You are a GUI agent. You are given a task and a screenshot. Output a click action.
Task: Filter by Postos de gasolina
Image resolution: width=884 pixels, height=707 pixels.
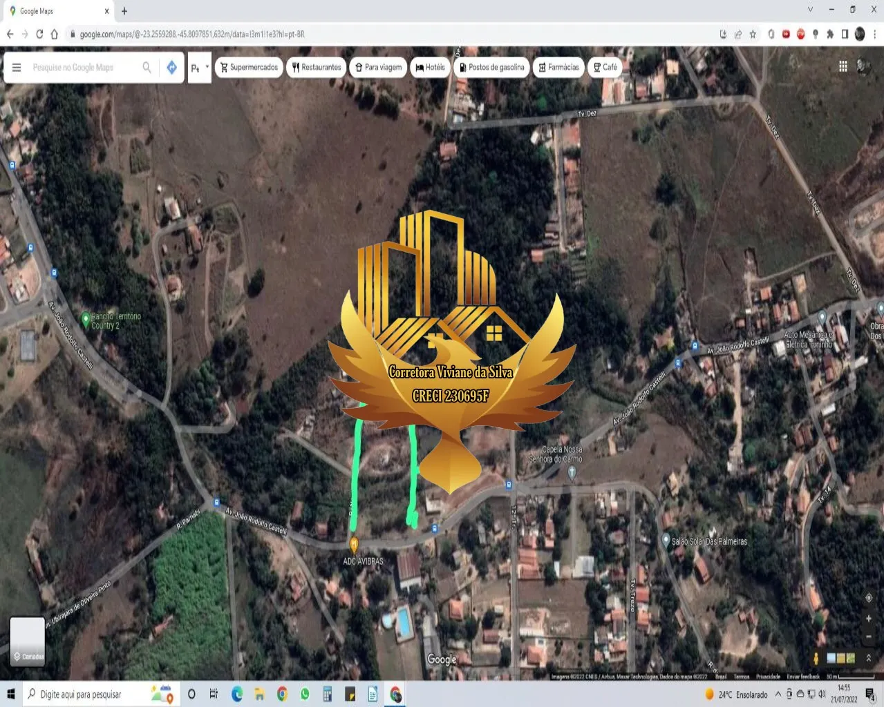pos(492,67)
